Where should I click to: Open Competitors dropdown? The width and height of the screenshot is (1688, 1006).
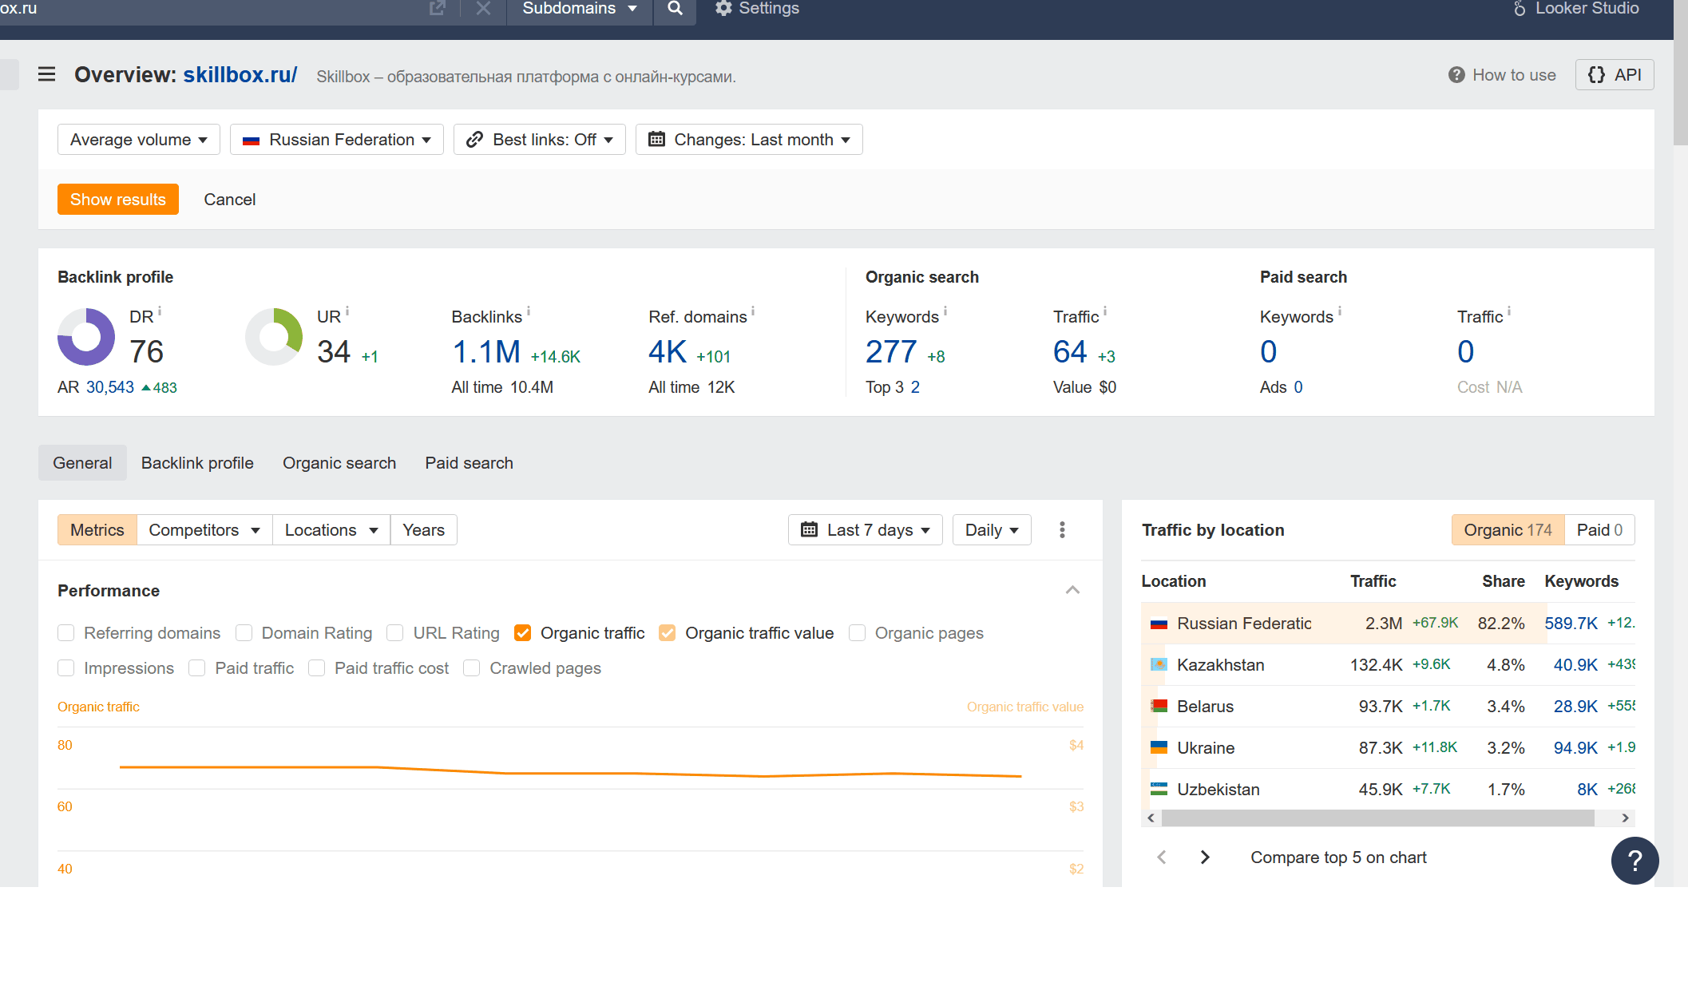point(204,530)
